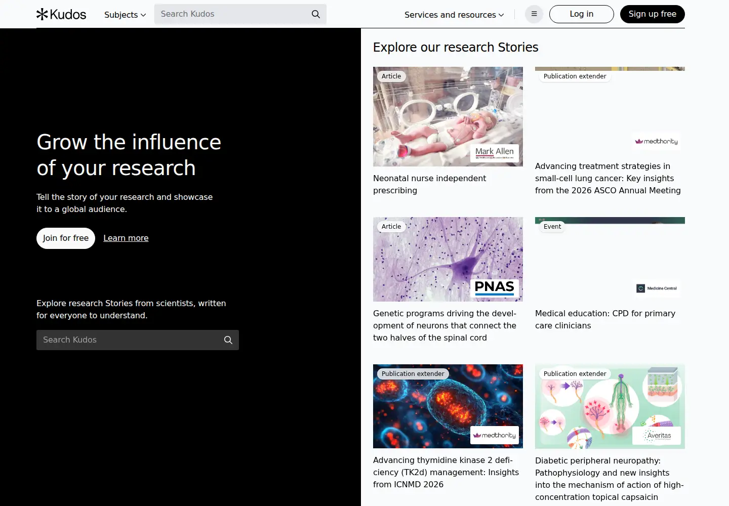Open the diabetic neuropathy illustration thumbnail
The height and width of the screenshot is (506, 729).
click(x=610, y=406)
